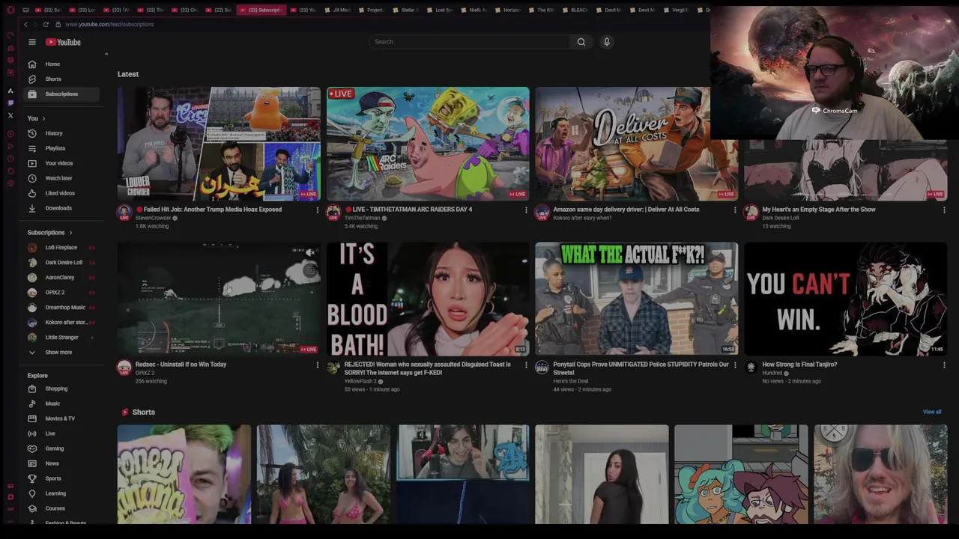Open Gaming under Explore
959x539 pixels.
pyautogui.click(x=62, y=448)
